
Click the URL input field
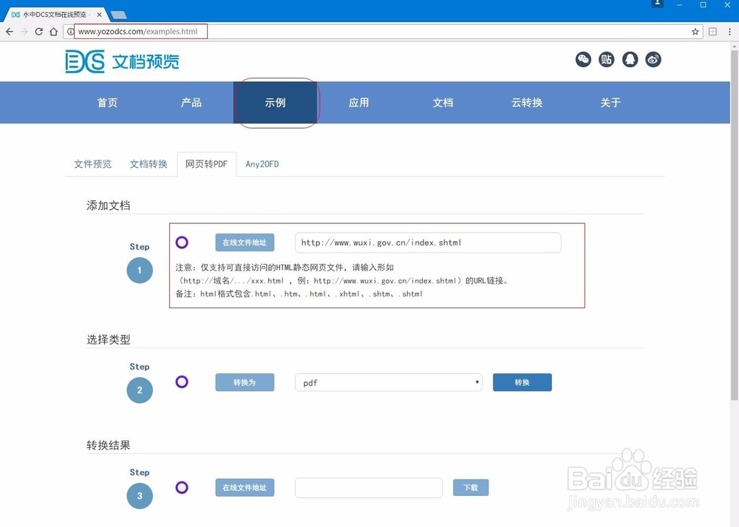[429, 242]
